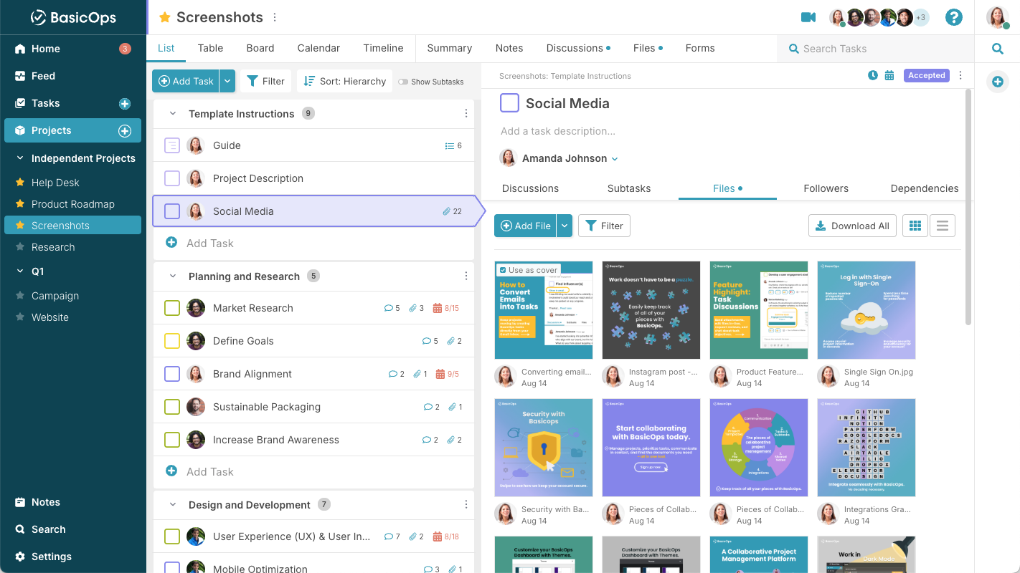Open the search magnifier in right rail
The height and width of the screenshot is (573, 1020).
[x=997, y=49]
